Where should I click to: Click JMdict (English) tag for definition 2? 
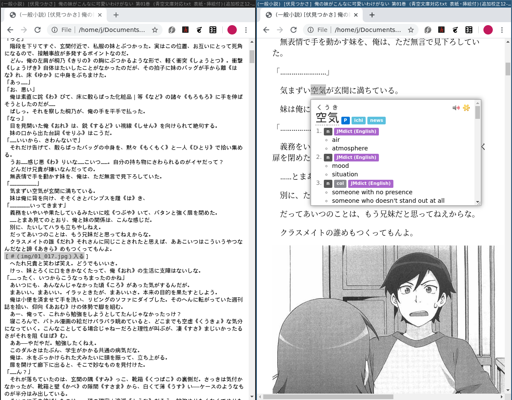pyautogui.click(x=356, y=158)
